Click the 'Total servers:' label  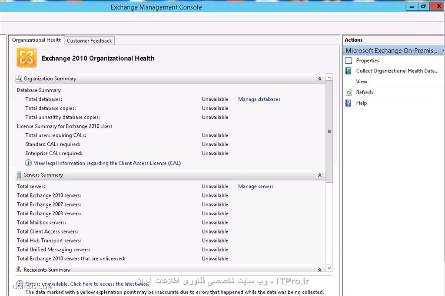[x=31, y=187]
